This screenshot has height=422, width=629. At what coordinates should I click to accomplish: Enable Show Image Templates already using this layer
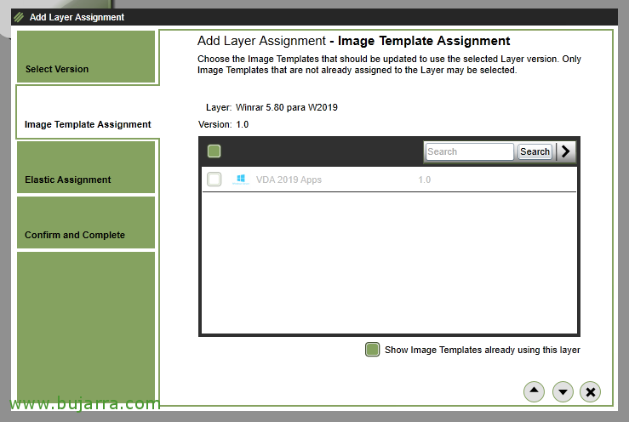372,350
